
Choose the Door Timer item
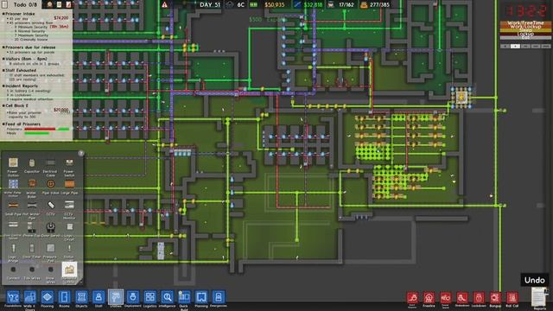coord(32,248)
